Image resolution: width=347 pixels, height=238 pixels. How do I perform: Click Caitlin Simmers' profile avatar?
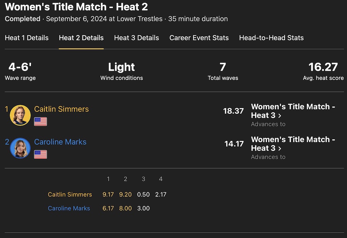pyautogui.click(x=20, y=115)
